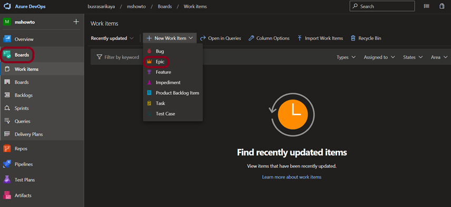Click the Impediment cone icon
This screenshot has height=207, width=451.
tap(149, 82)
